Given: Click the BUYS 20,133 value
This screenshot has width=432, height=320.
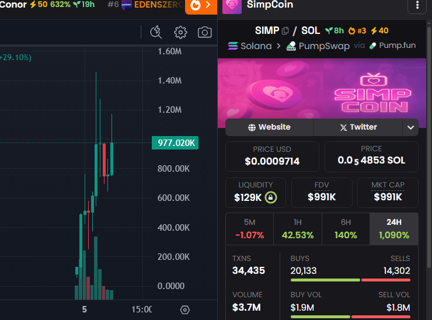Looking at the screenshot, I should coord(304,271).
